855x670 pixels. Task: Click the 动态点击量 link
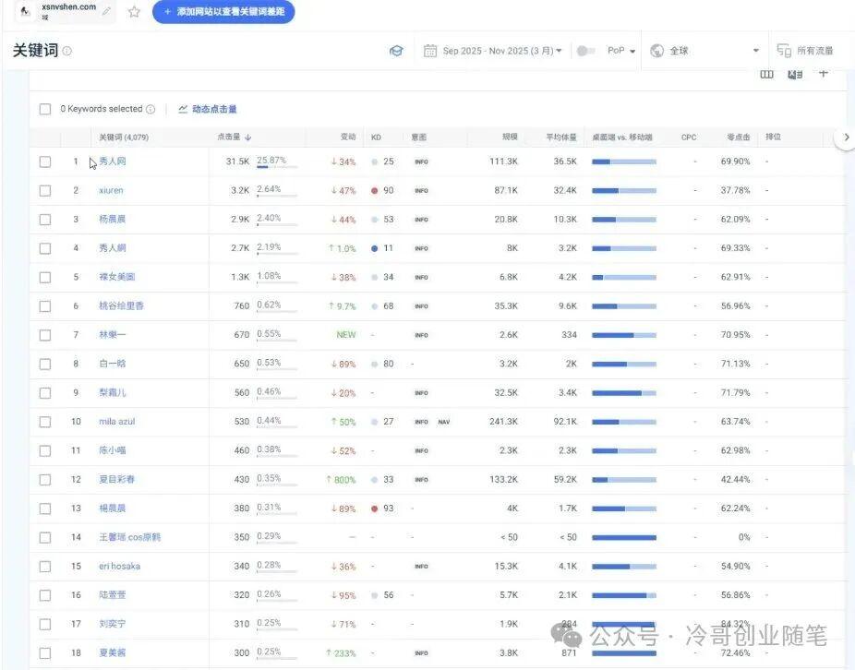point(214,109)
